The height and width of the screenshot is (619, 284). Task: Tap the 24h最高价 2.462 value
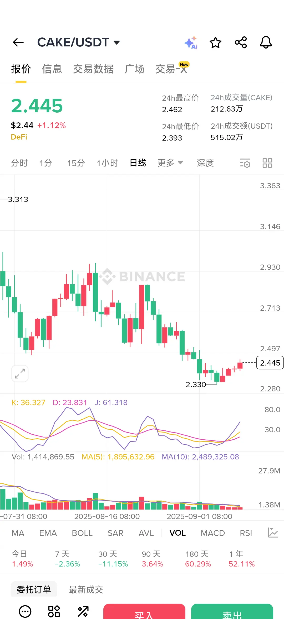pos(172,109)
